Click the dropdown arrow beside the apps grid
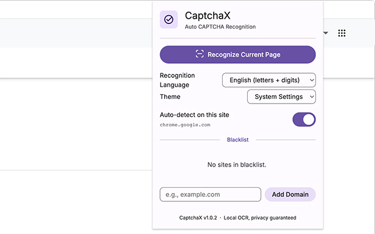The image size is (375, 234). click(326, 33)
